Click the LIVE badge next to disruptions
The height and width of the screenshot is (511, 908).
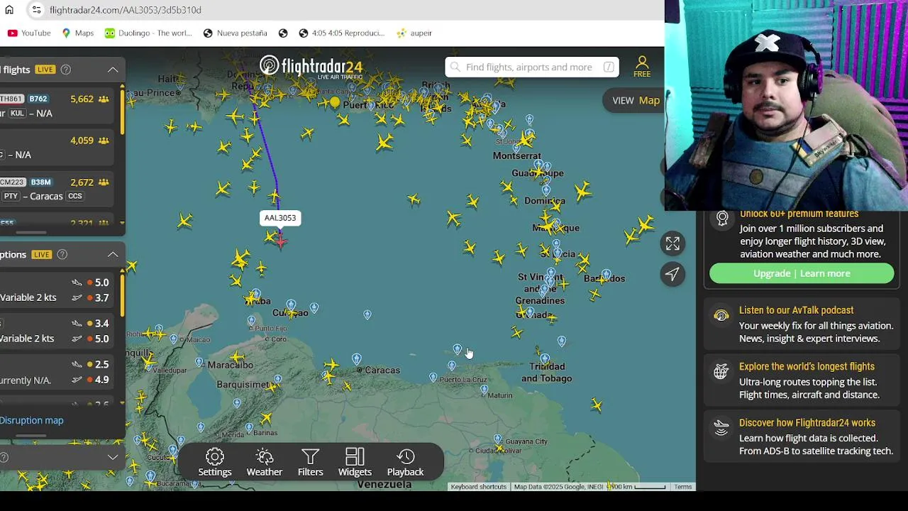pos(41,254)
